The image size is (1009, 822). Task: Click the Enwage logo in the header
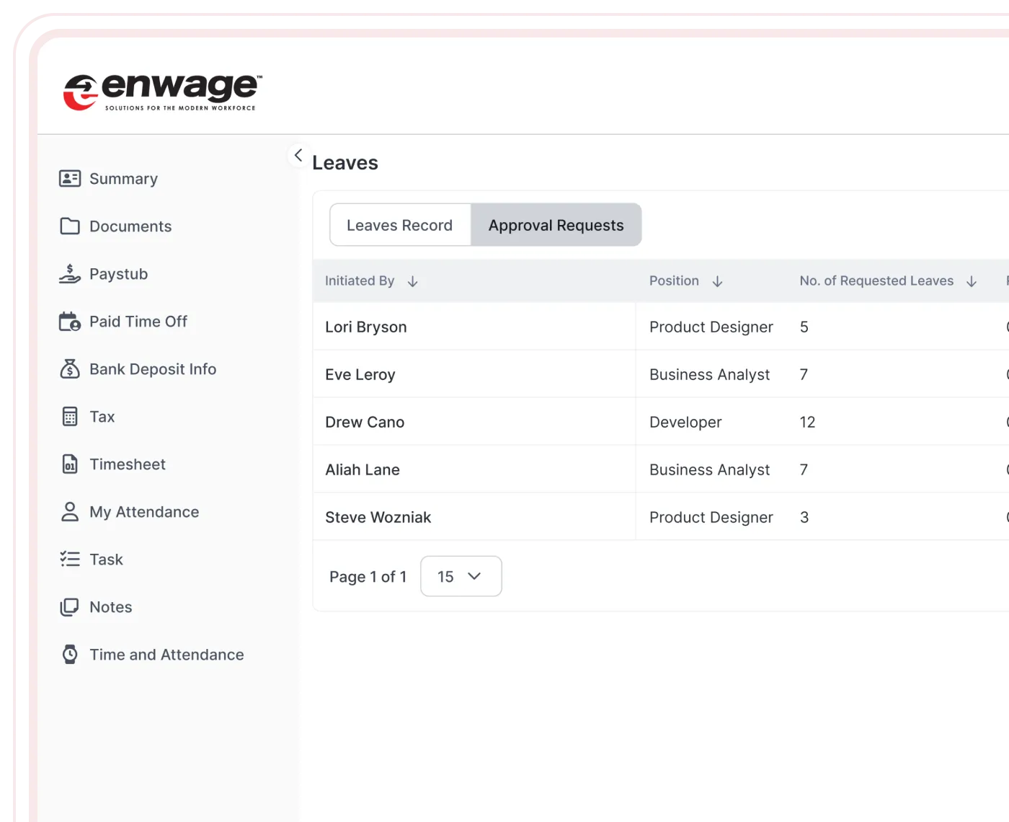(x=163, y=92)
